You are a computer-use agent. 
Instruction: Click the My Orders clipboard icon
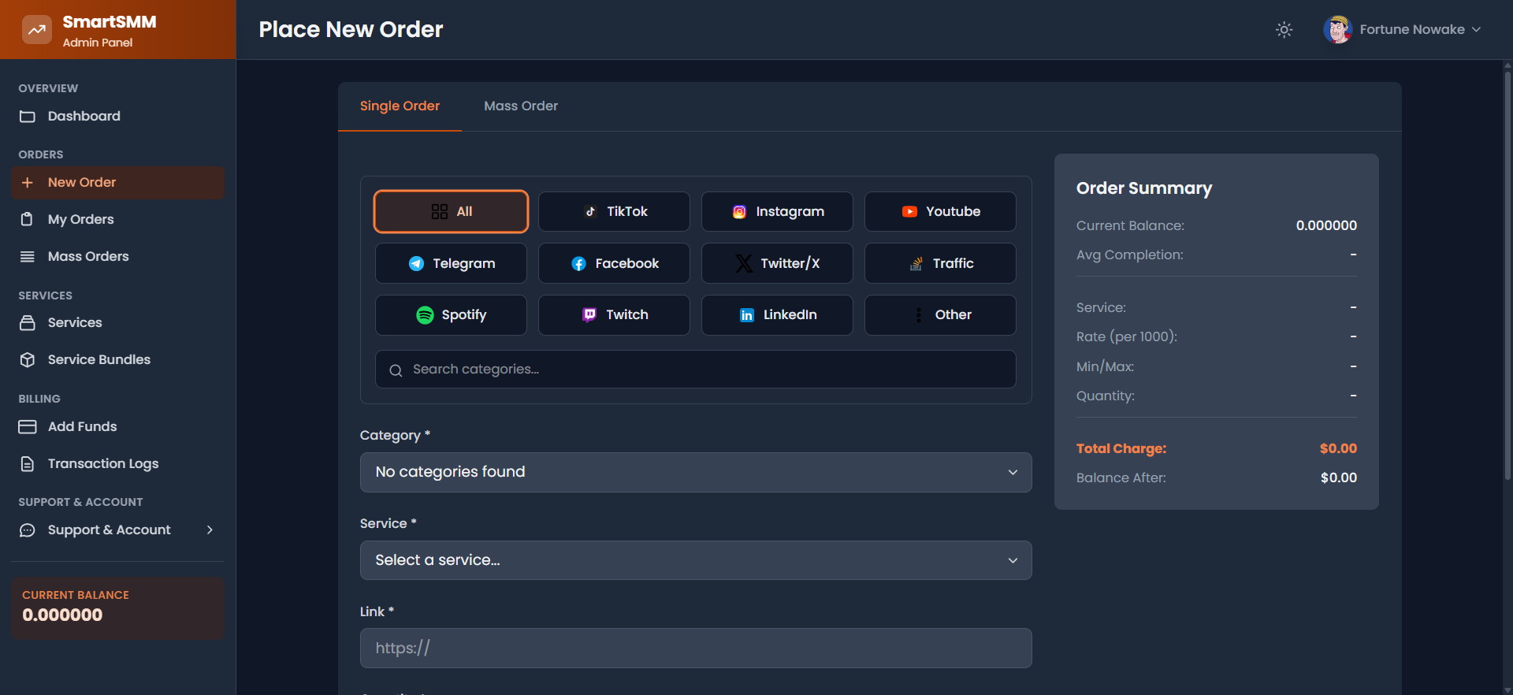tap(28, 220)
